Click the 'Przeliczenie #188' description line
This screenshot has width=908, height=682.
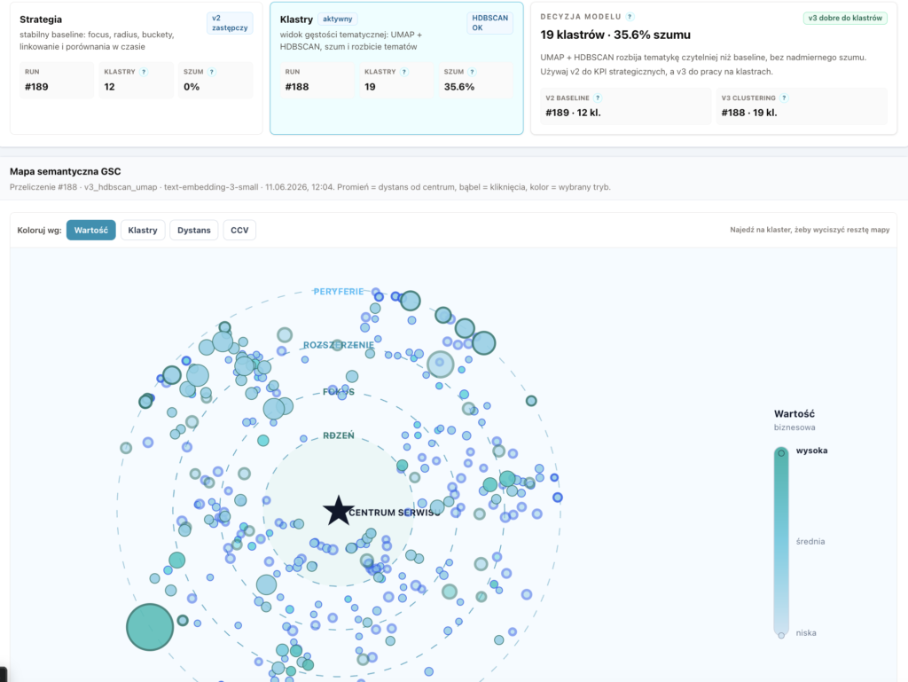point(309,187)
